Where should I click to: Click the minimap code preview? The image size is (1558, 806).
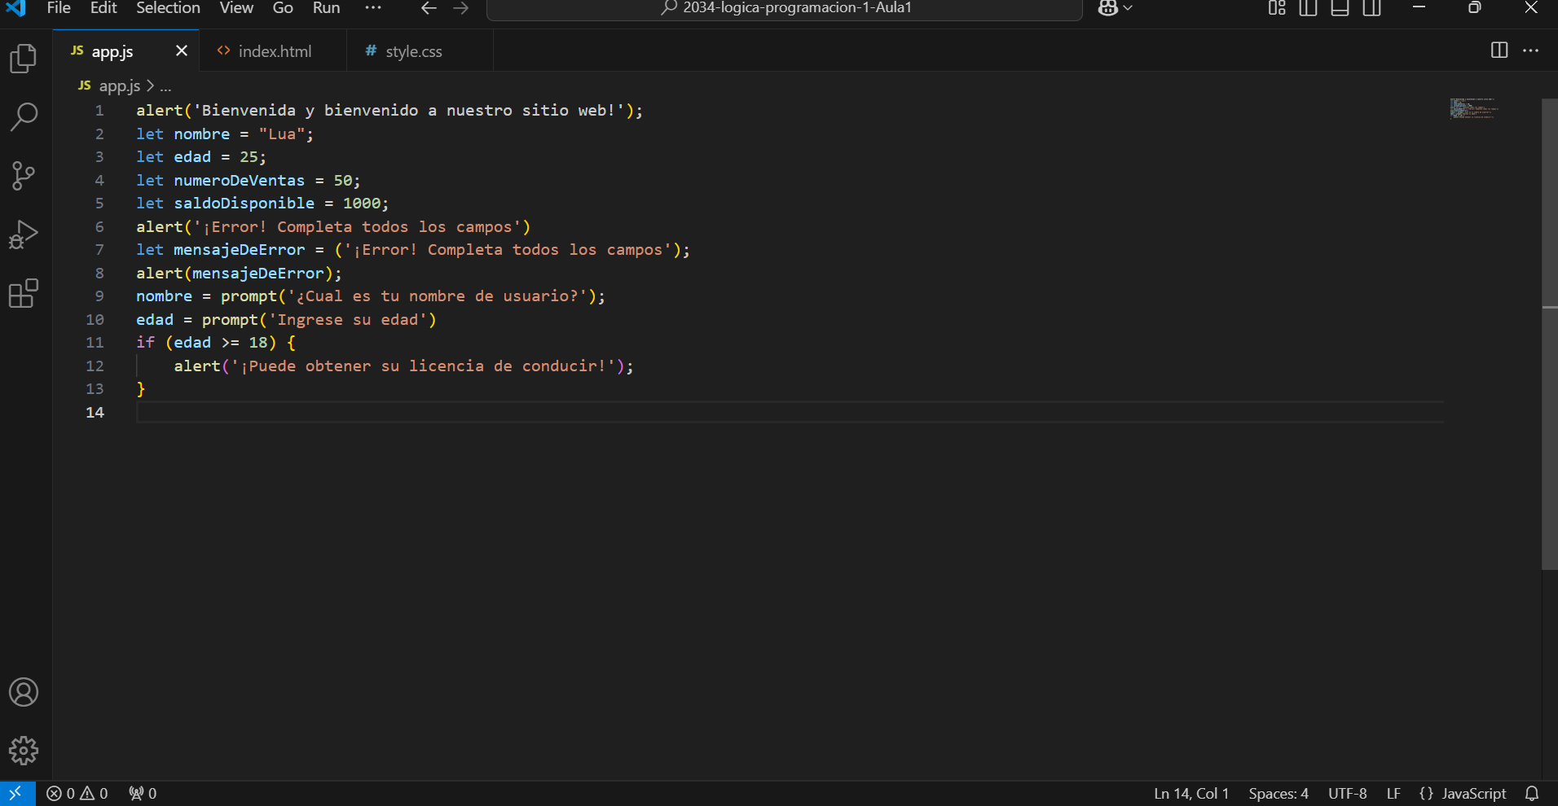pos(1473,108)
